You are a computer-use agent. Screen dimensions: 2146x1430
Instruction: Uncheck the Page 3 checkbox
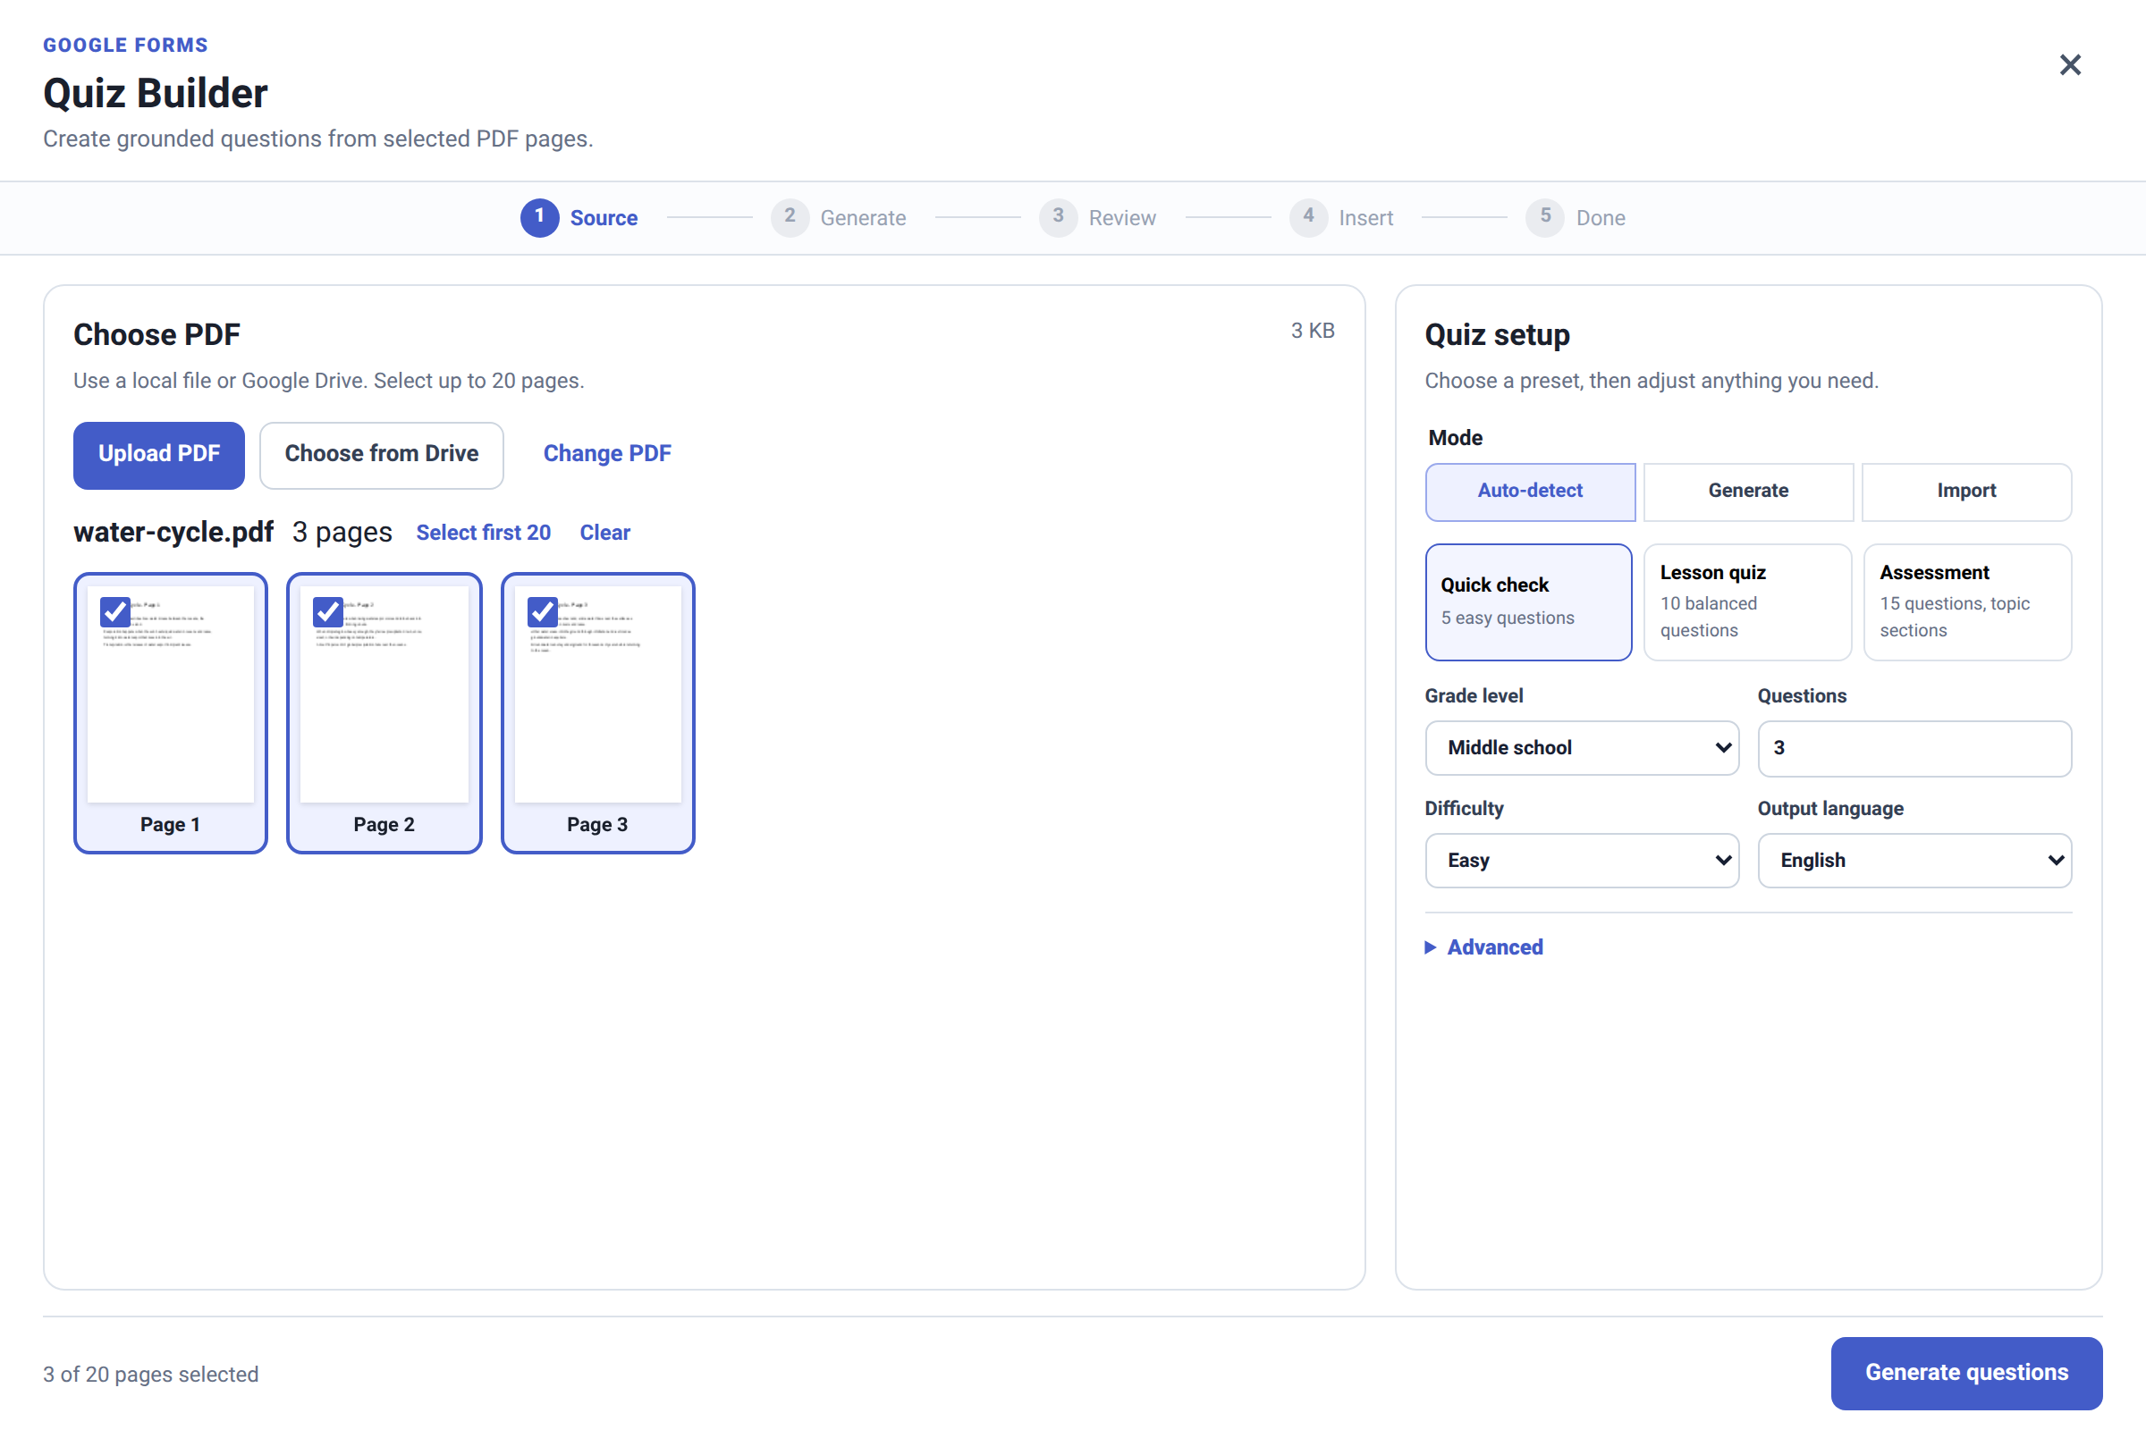542,611
